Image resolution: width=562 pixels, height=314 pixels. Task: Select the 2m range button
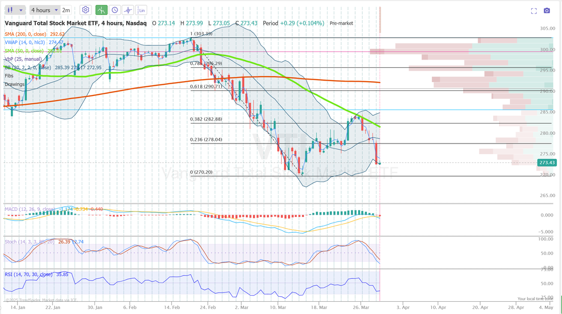[66, 10]
